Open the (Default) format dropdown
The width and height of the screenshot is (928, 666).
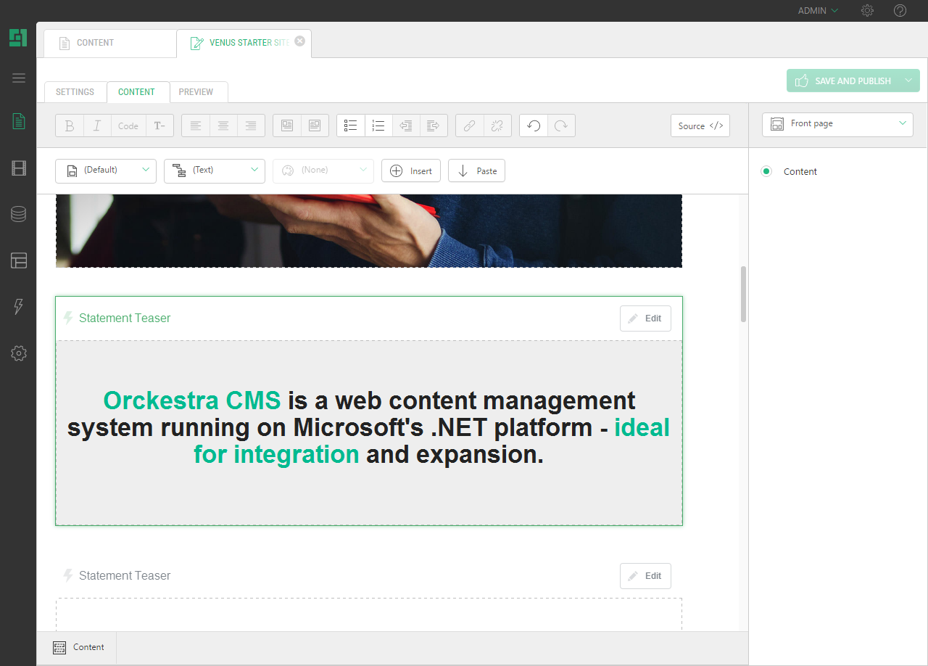click(x=106, y=170)
